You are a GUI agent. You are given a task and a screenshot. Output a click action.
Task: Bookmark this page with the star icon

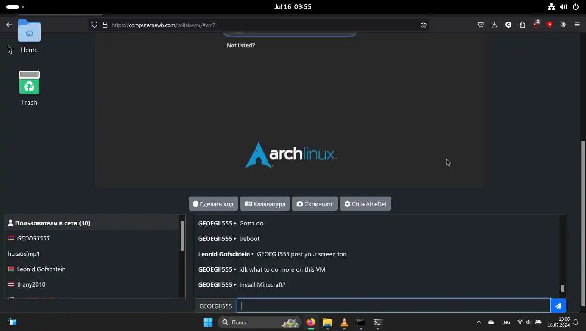pyautogui.click(x=423, y=25)
